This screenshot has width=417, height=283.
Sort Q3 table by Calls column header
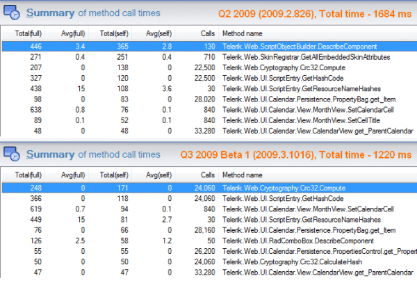tap(197, 175)
